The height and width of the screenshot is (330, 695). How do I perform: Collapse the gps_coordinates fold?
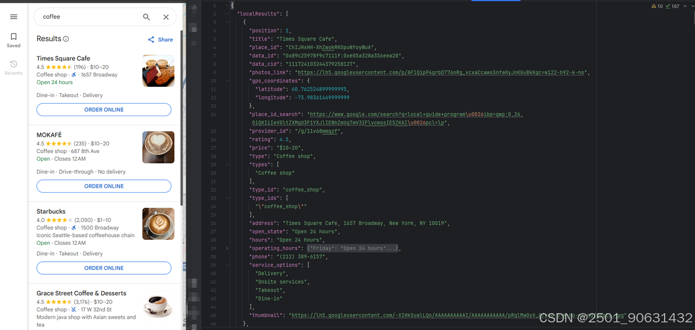pos(226,80)
